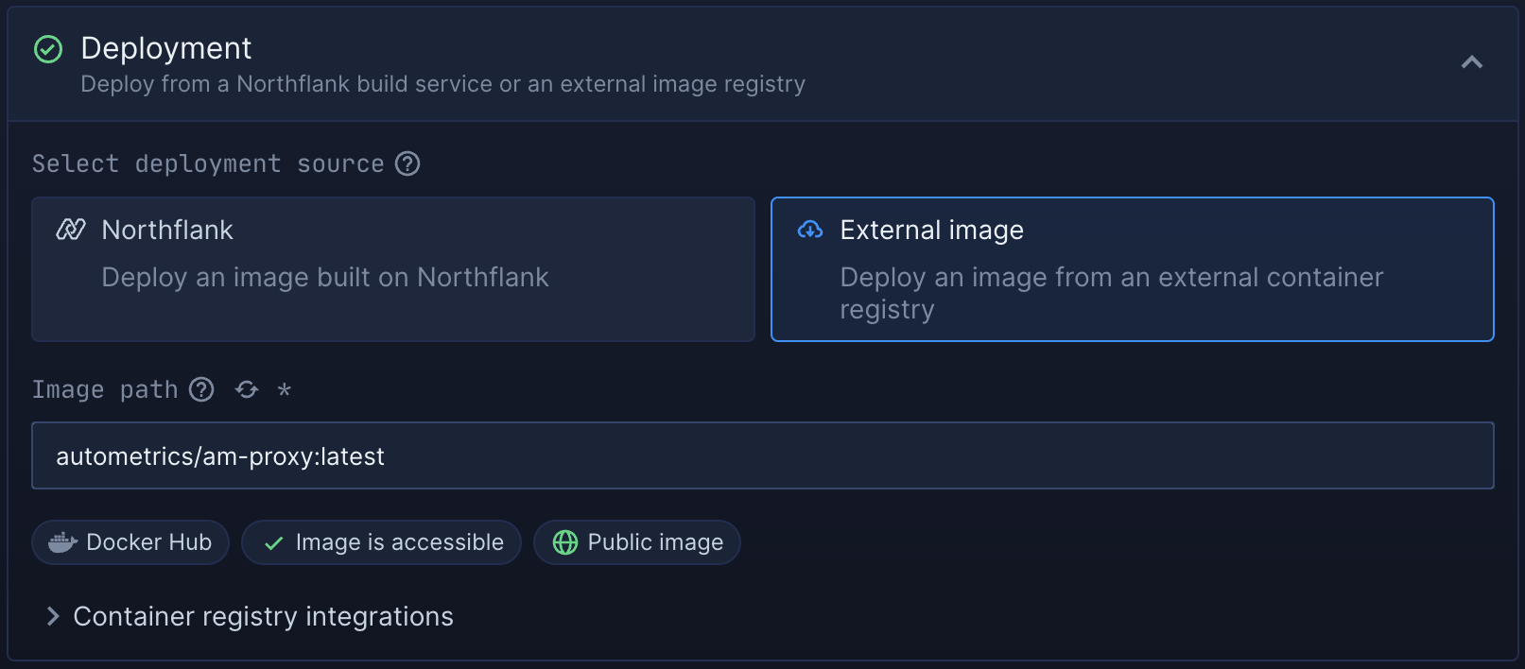Image resolution: width=1525 pixels, height=669 pixels.
Task: Click the globe icon on the Public image badge
Action: (564, 541)
